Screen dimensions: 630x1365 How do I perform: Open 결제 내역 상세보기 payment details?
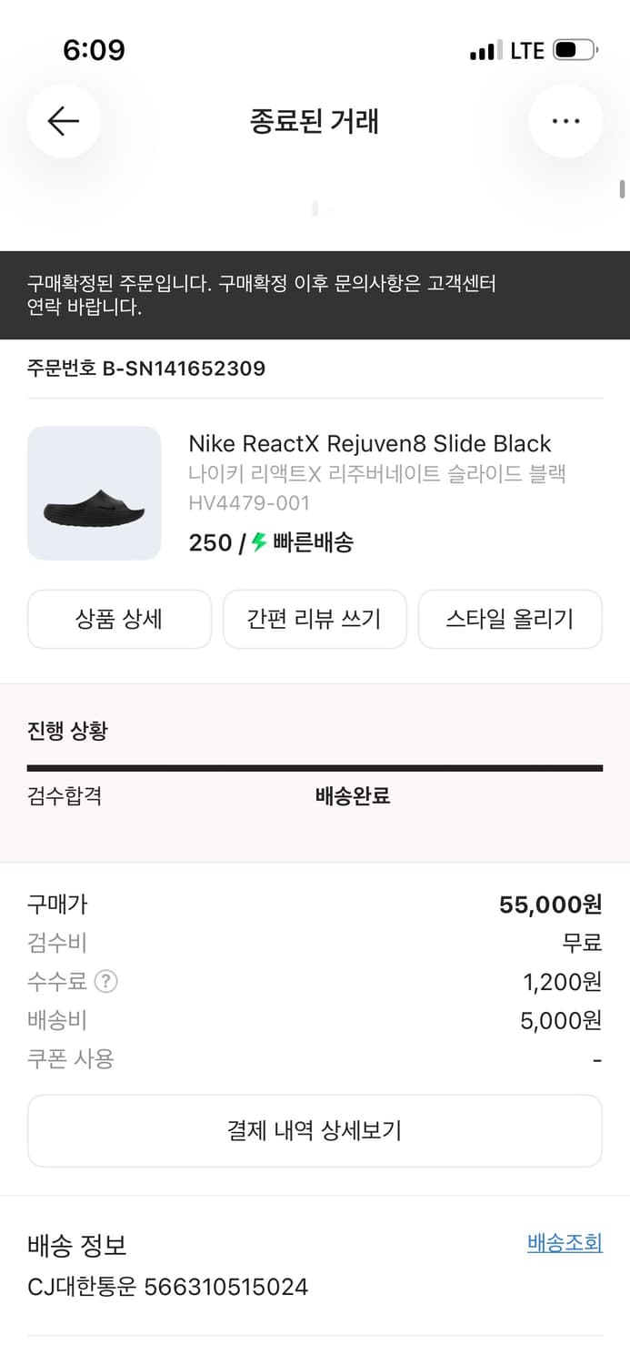[315, 1131]
